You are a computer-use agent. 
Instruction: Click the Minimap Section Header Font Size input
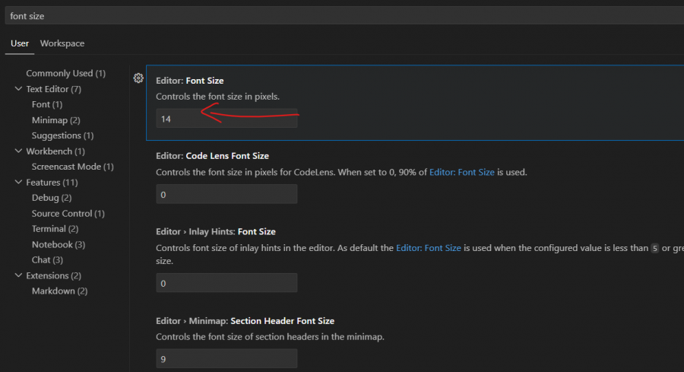pos(226,358)
